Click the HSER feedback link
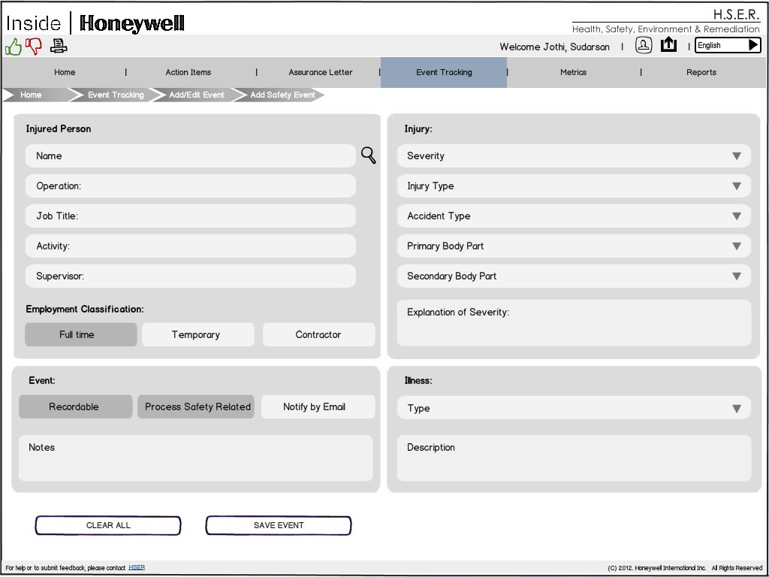Image resolution: width=769 pixels, height=577 pixels. click(137, 568)
